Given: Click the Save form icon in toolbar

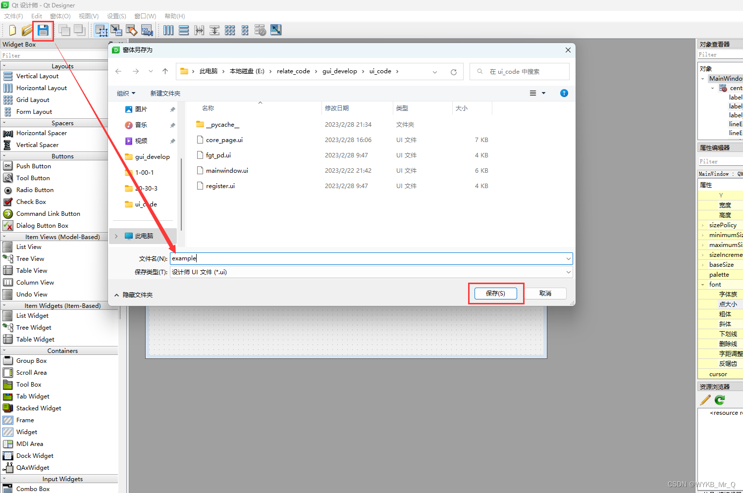Looking at the screenshot, I should (x=43, y=30).
